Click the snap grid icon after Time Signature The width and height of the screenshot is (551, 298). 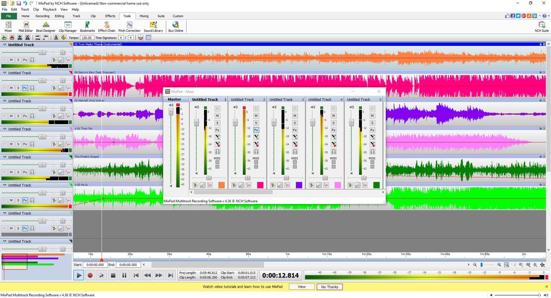tap(148, 38)
